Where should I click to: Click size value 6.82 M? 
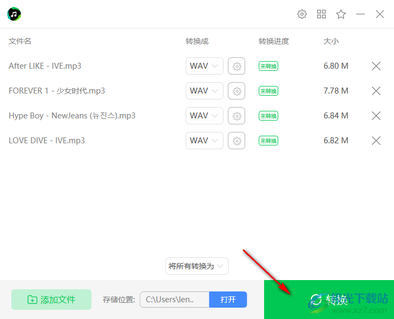click(336, 141)
